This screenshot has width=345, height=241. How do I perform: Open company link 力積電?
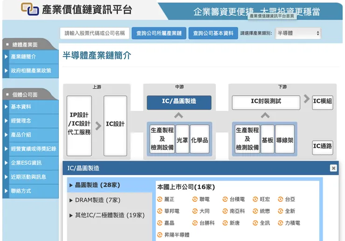click(292, 223)
